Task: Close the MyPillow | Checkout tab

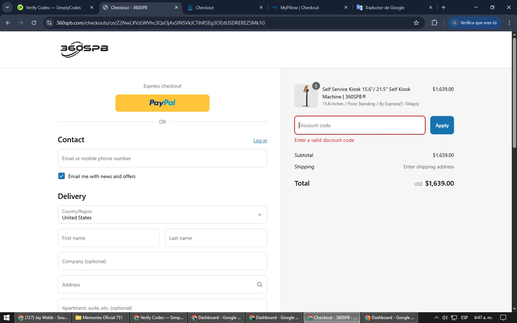Action: pos(346,7)
